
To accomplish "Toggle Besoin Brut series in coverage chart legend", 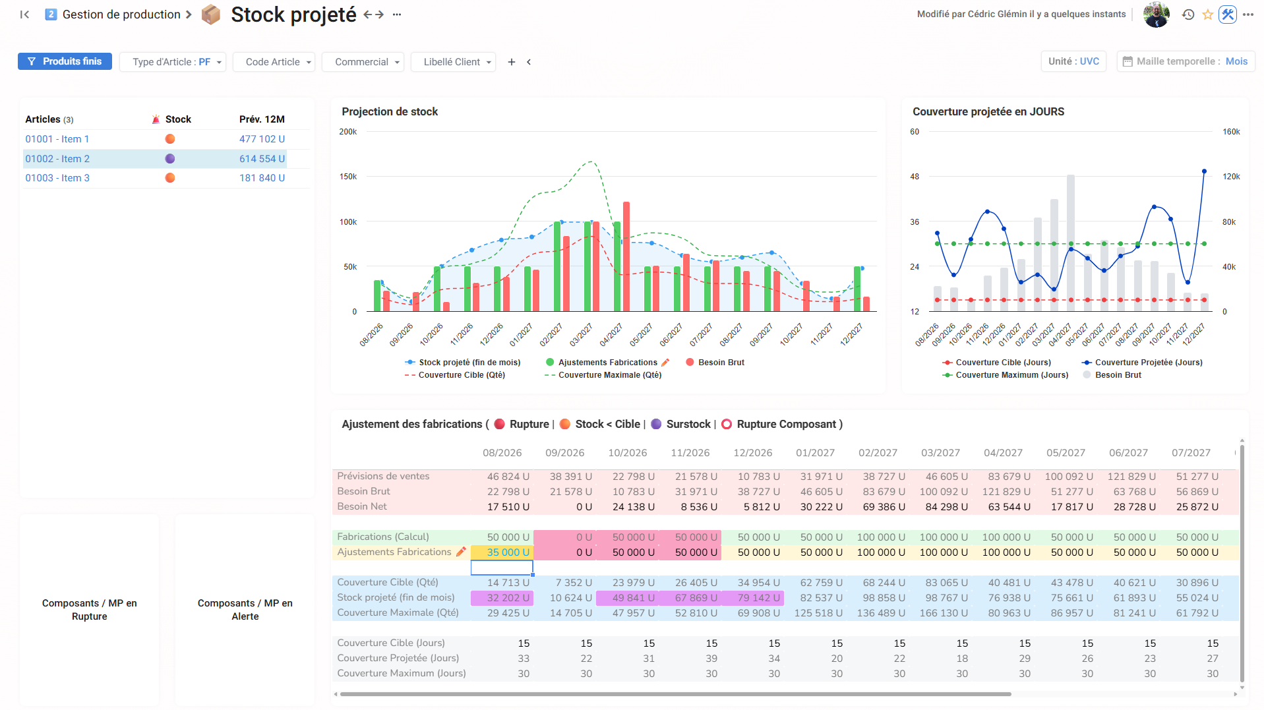I will click(x=1112, y=375).
